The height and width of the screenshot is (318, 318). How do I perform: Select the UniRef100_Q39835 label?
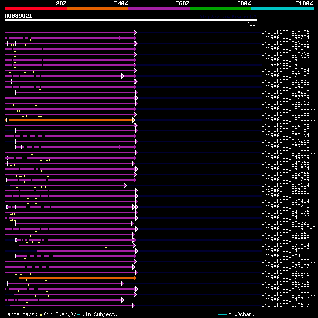click(285, 81)
